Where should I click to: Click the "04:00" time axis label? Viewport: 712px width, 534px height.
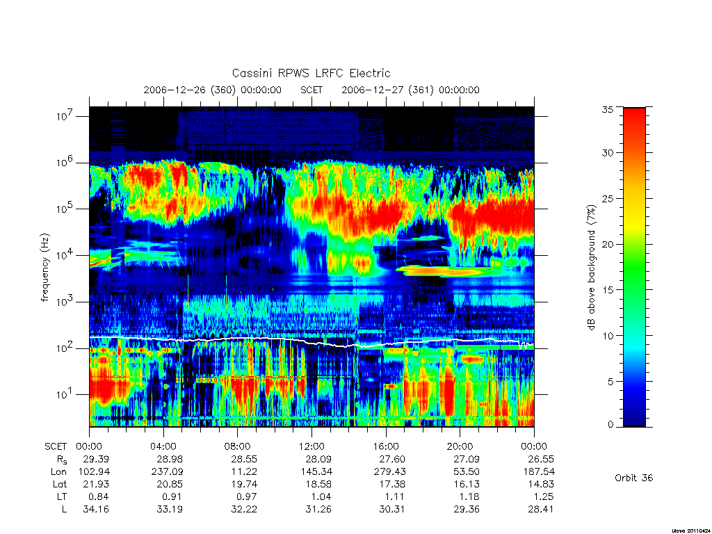pyautogui.click(x=163, y=446)
